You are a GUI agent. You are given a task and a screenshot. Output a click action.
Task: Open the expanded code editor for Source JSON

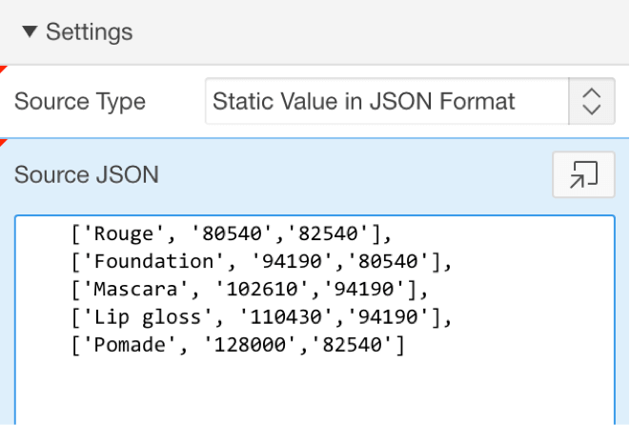pos(584,174)
